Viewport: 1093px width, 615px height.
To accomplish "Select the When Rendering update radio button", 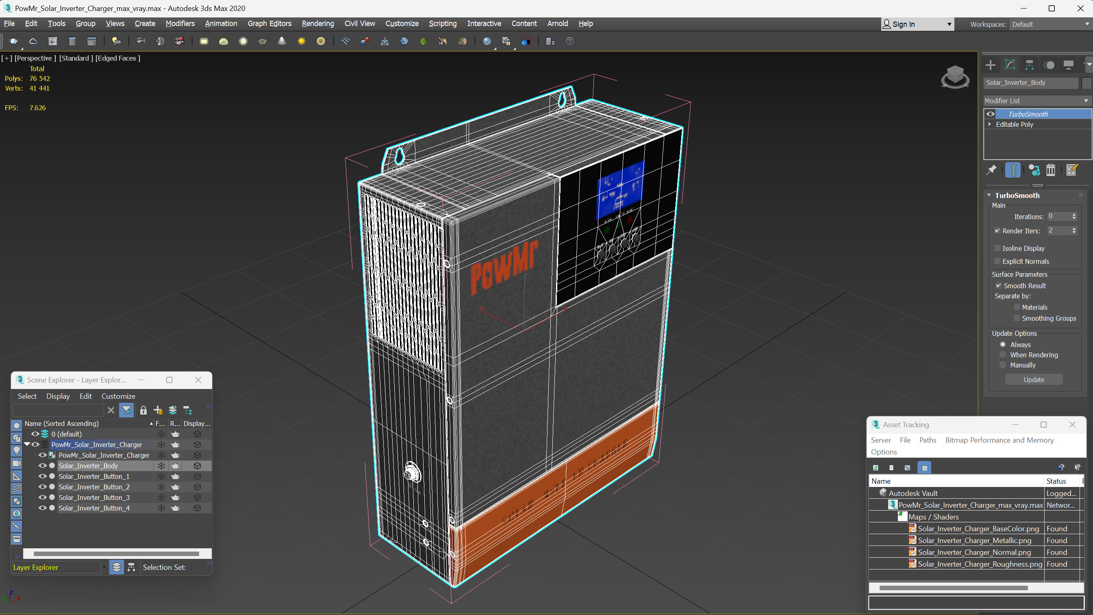I will click(x=1003, y=355).
